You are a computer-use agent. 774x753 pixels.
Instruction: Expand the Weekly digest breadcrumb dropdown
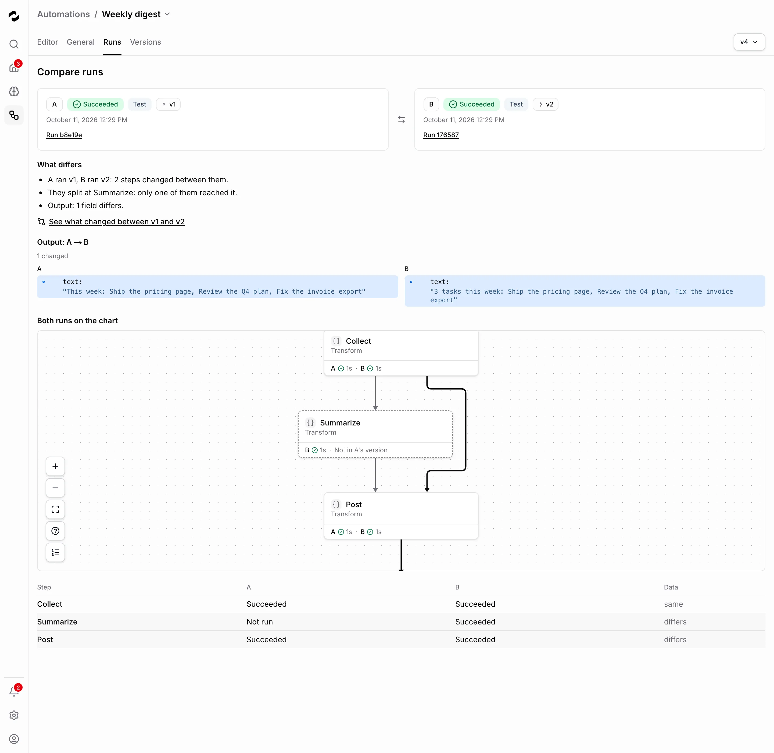coord(167,14)
